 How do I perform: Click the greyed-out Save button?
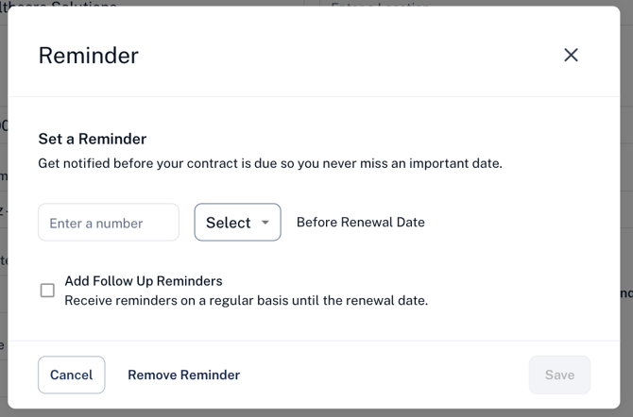pos(559,375)
